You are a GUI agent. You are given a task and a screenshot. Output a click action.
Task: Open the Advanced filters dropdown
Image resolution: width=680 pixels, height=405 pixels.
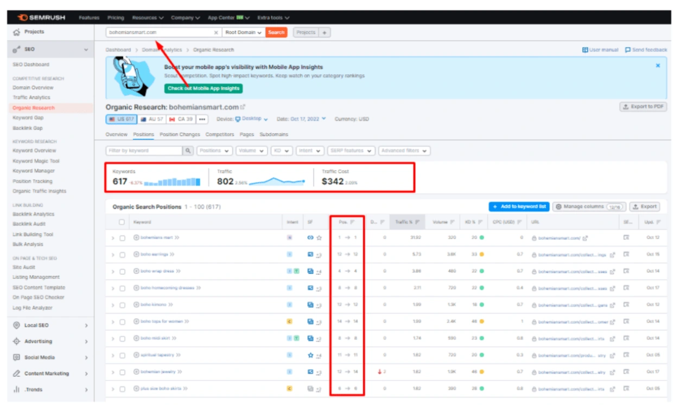point(404,151)
